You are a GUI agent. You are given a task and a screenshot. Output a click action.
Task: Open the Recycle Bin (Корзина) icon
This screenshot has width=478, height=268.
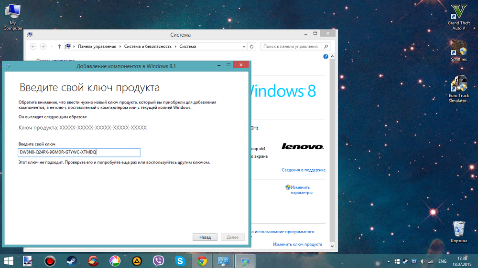[x=459, y=231]
